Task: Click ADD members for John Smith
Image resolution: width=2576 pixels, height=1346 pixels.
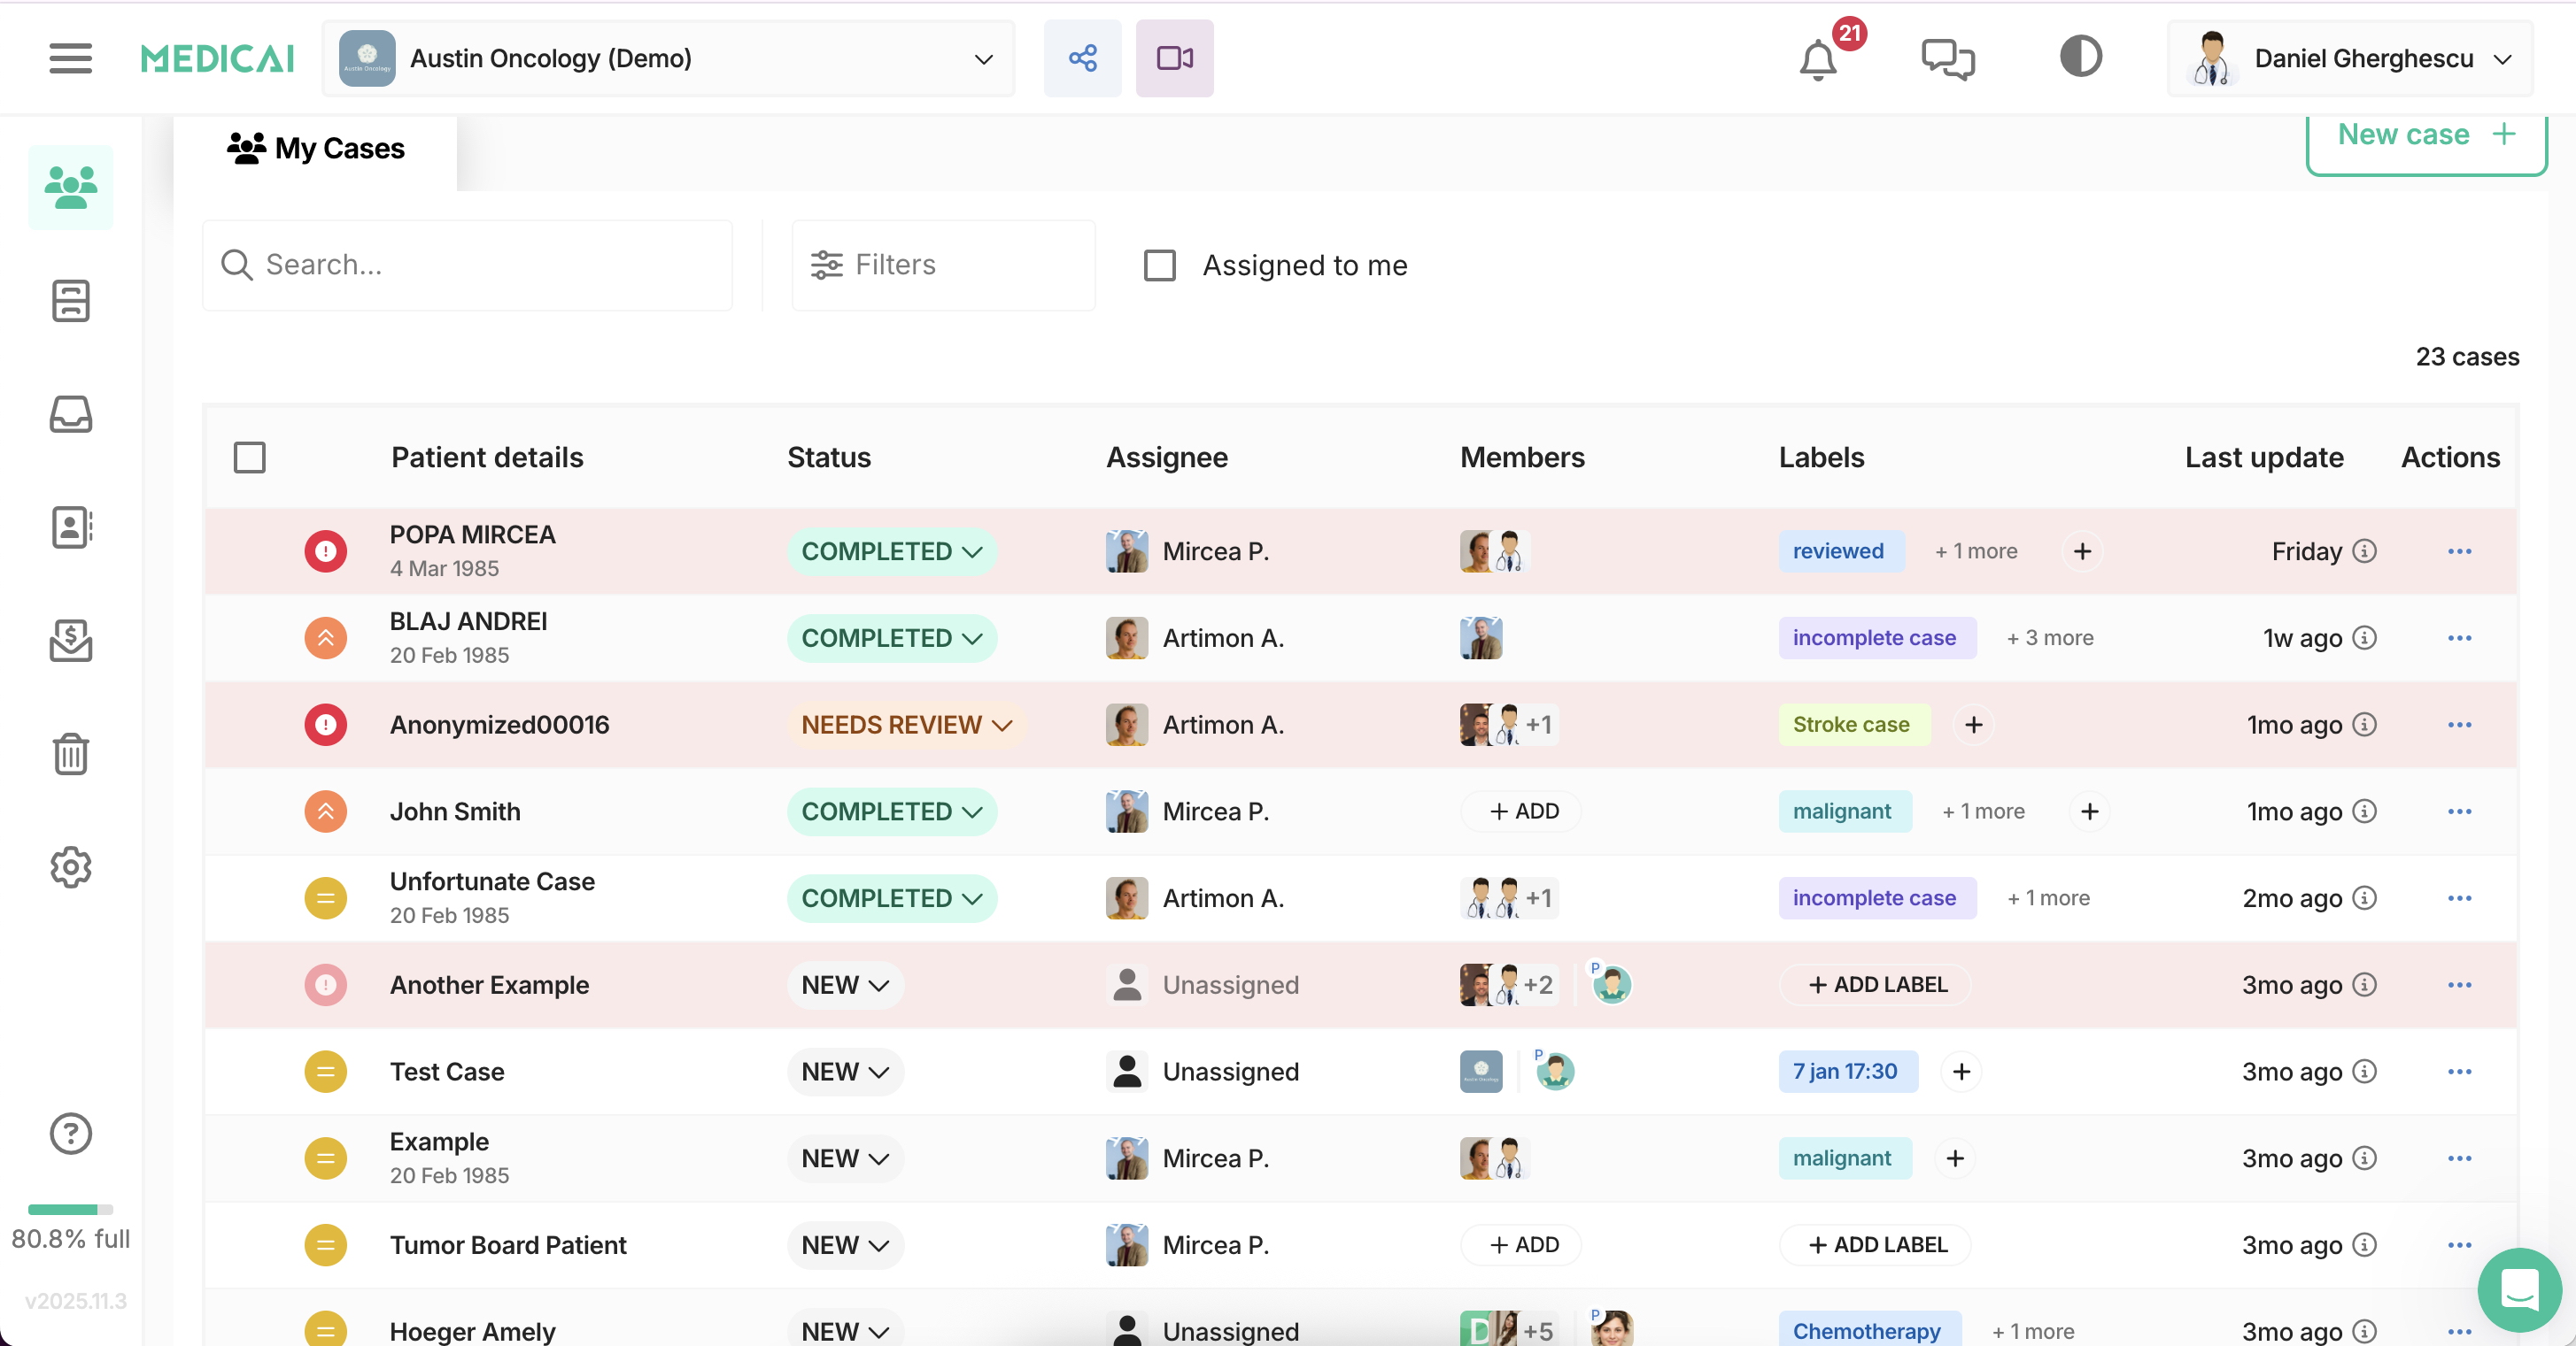Action: [1521, 811]
